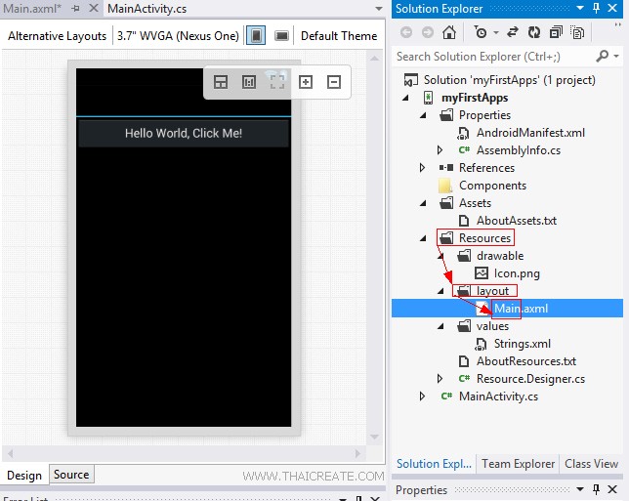Collapse the Resources folder
This screenshot has width=629, height=501.
[x=423, y=238]
